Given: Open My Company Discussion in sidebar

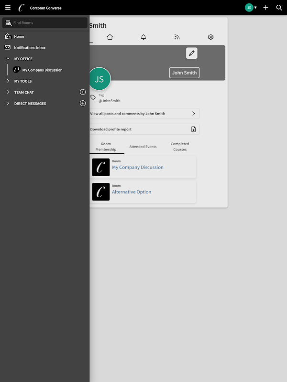Looking at the screenshot, I should (x=42, y=70).
